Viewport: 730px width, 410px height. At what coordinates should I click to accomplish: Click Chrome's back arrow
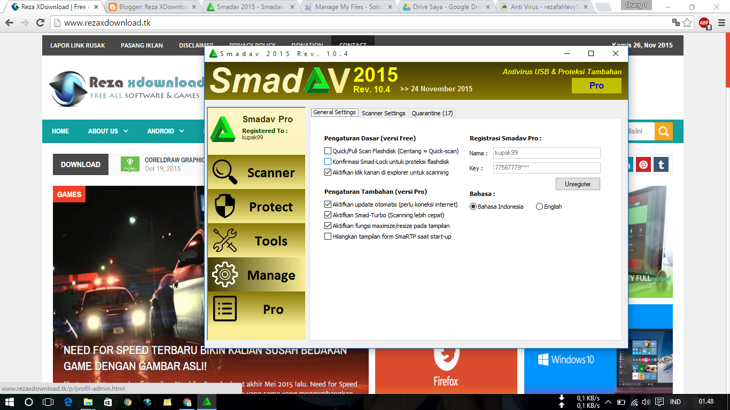pos(9,23)
